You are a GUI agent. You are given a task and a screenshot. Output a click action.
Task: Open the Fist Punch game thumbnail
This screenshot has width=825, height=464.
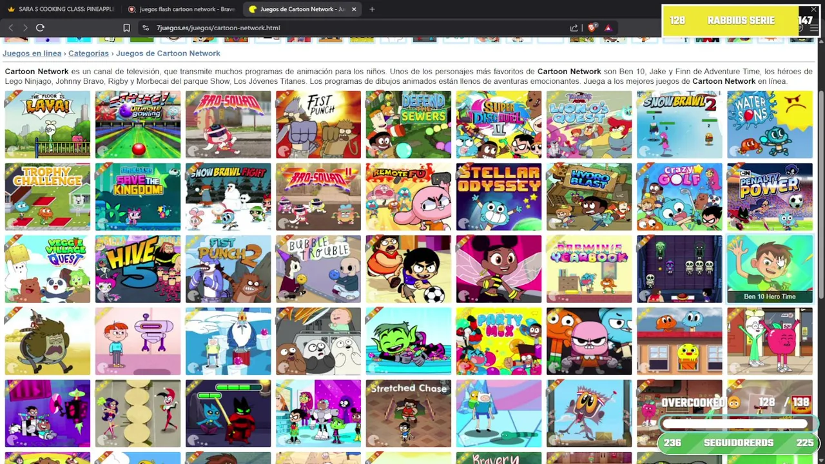tap(318, 124)
